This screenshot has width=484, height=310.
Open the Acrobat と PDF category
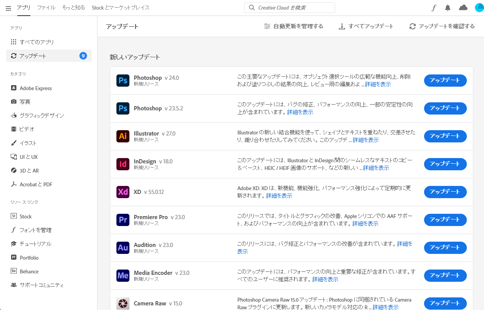(x=49, y=184)
